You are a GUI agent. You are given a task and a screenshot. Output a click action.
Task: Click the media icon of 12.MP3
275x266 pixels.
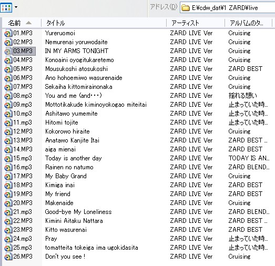click(8, 131)
